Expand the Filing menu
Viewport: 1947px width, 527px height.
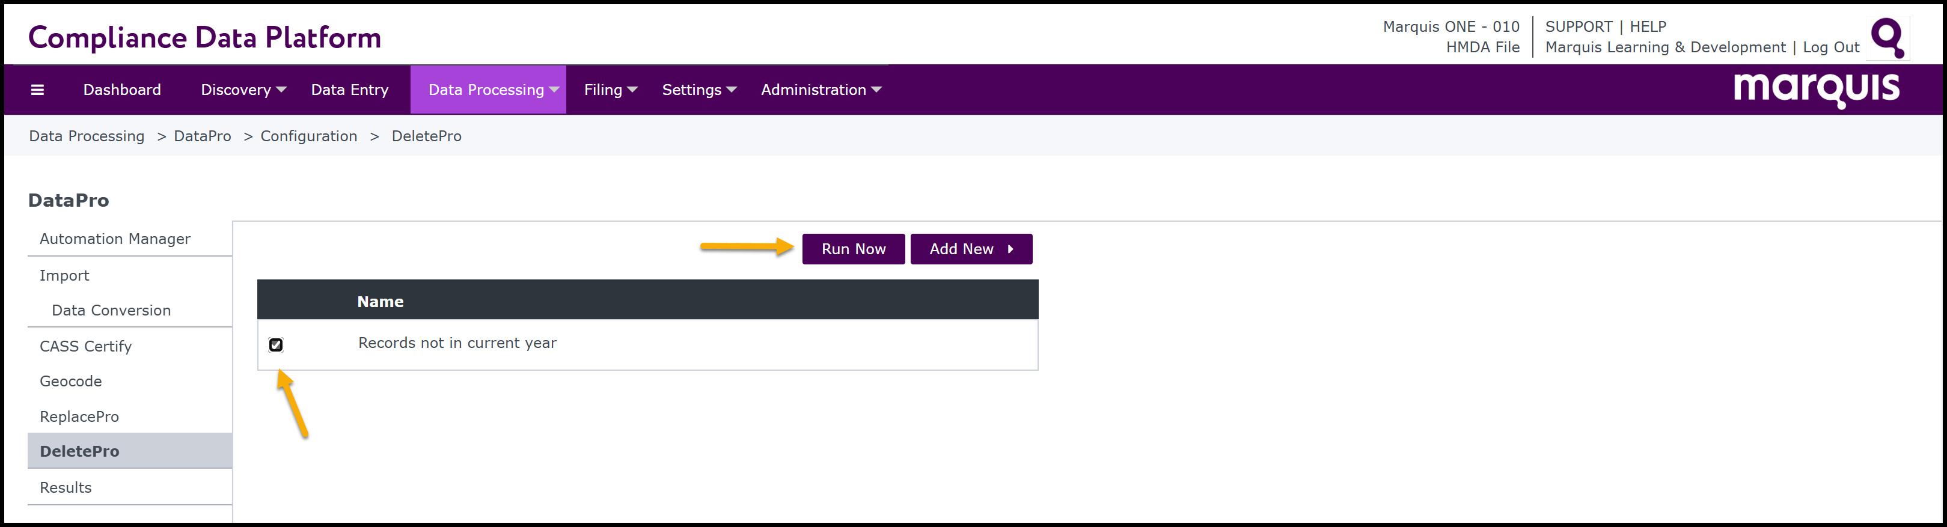610,90
